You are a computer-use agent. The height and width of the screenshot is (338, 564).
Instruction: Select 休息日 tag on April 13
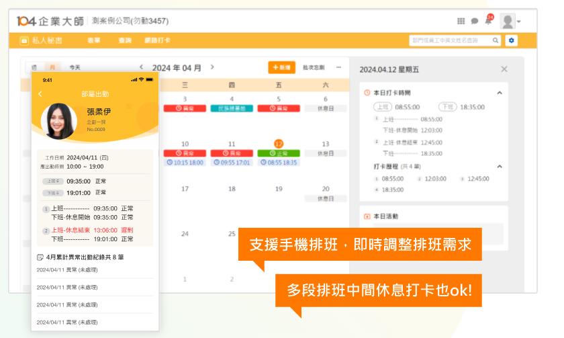click(326, 153)
